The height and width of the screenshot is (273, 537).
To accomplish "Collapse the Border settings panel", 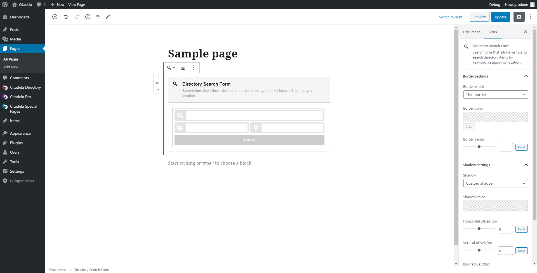I will click(495, 76).
